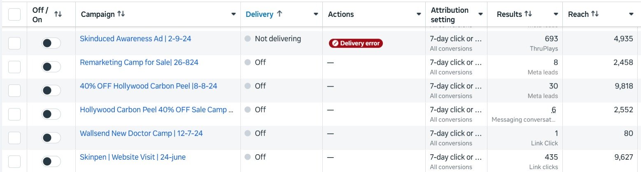Image resolution: width=641 pixels, height=172 pixels.
Task: Select all campaigns with header checkbox
Action: (x=14, y=14)
